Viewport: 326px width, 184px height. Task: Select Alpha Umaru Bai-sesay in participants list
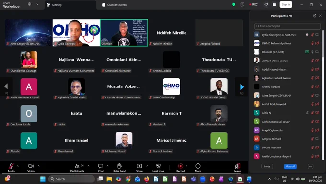pyautogui.click(x=287, y=122)
